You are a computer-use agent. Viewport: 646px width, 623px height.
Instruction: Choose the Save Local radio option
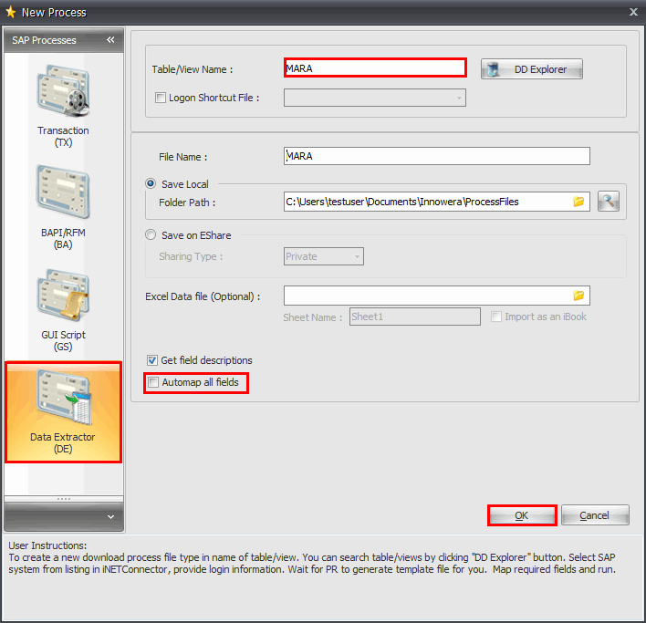[x=151, y=184]
